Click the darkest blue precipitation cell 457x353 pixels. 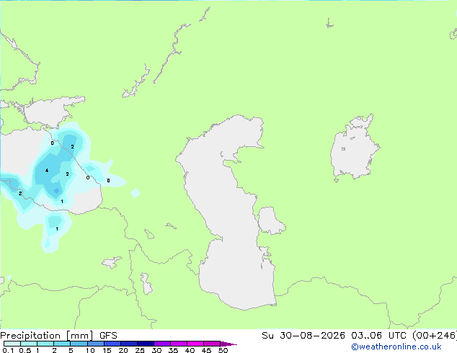click(x=56, y=191)
